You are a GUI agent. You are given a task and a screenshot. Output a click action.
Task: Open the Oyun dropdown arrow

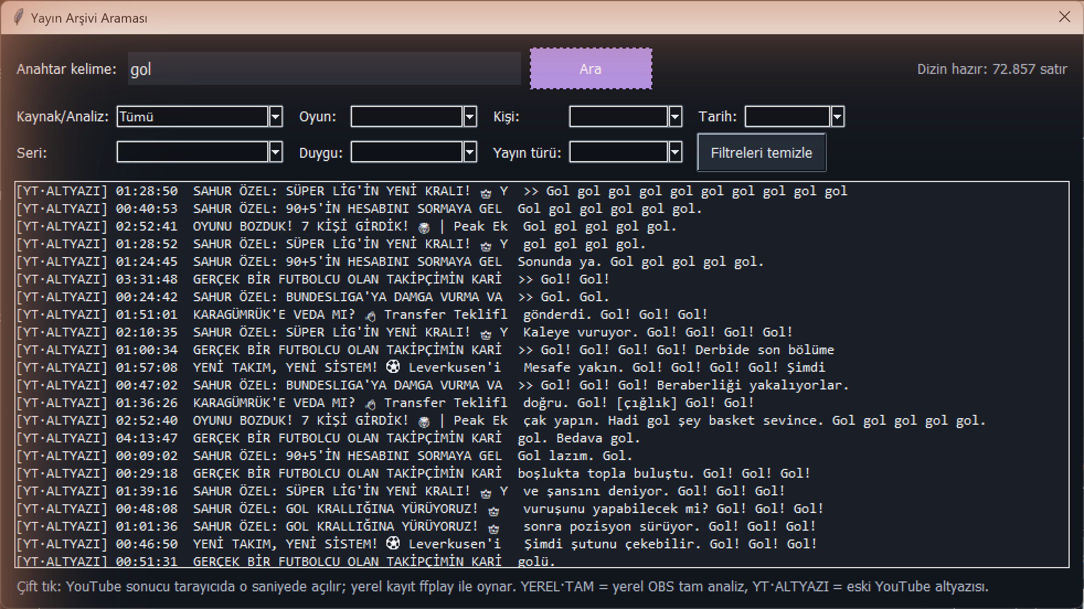coord(470,117)
